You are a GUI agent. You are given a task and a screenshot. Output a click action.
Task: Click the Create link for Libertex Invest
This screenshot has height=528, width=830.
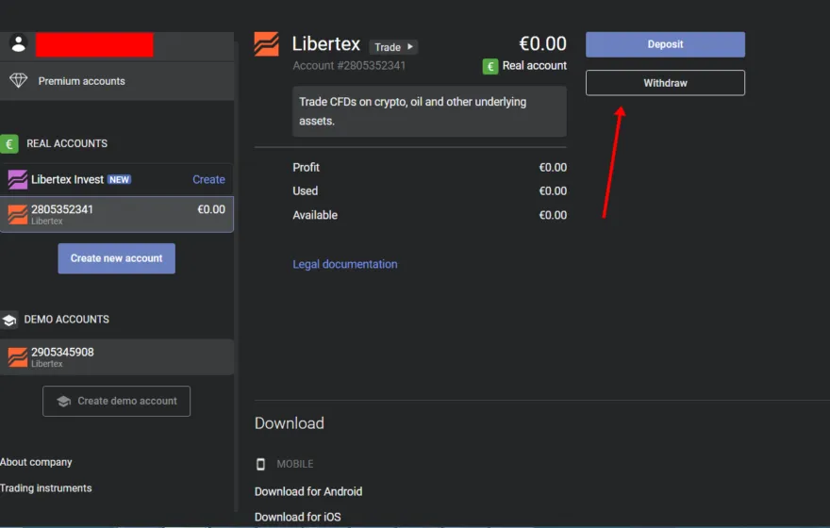point(208,179)
